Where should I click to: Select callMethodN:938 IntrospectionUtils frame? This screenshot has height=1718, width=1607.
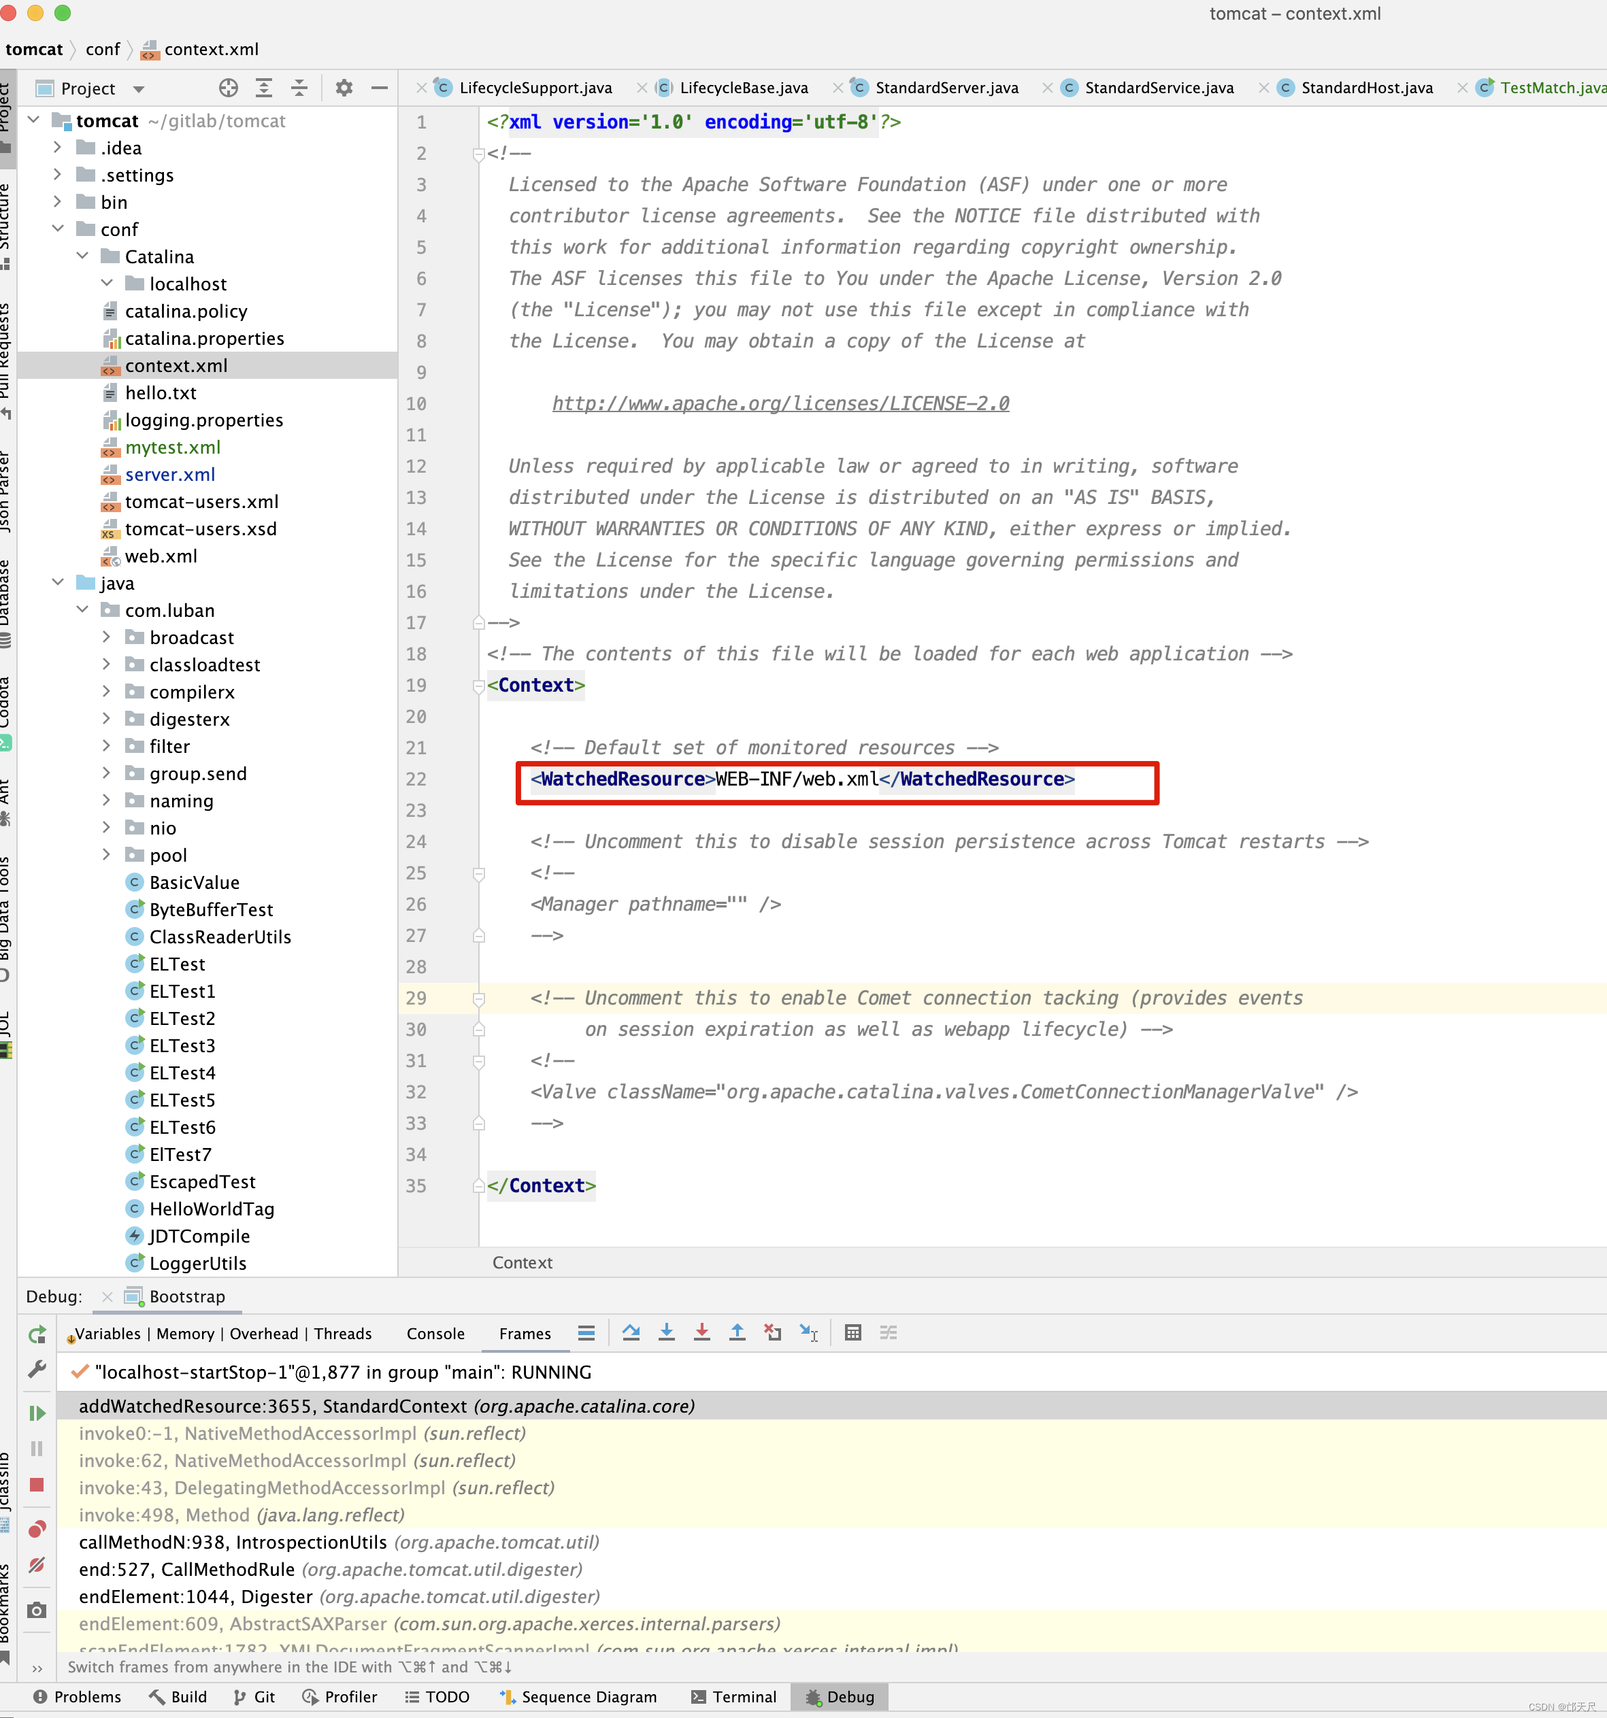coord(339,1542)
